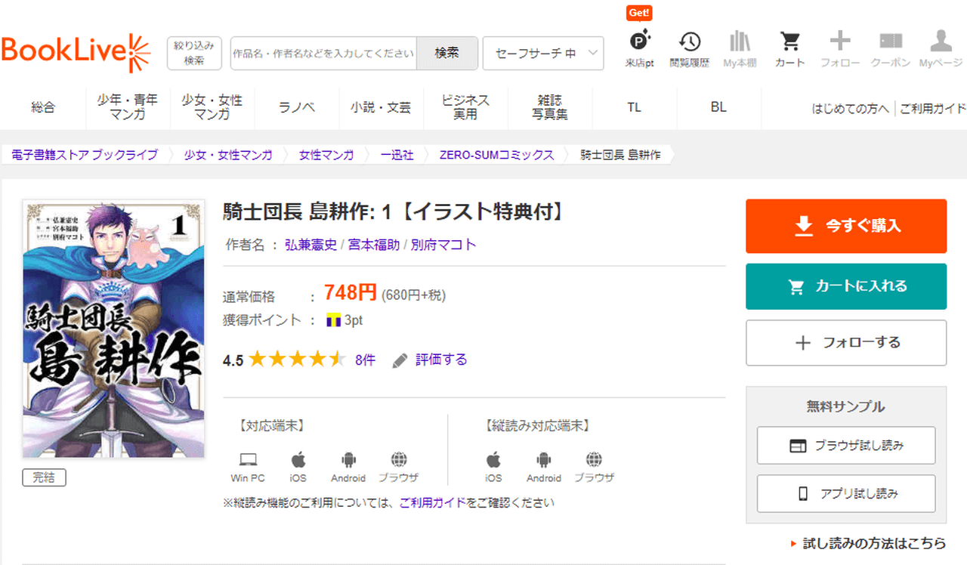Open the セーフサーチ dropdown
The height and width of the screenshot is (565, 967).
(542, 53)
